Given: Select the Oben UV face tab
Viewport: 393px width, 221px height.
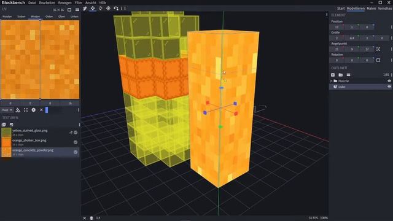Looking at the screenshot, I should click(x=61, y=17).
